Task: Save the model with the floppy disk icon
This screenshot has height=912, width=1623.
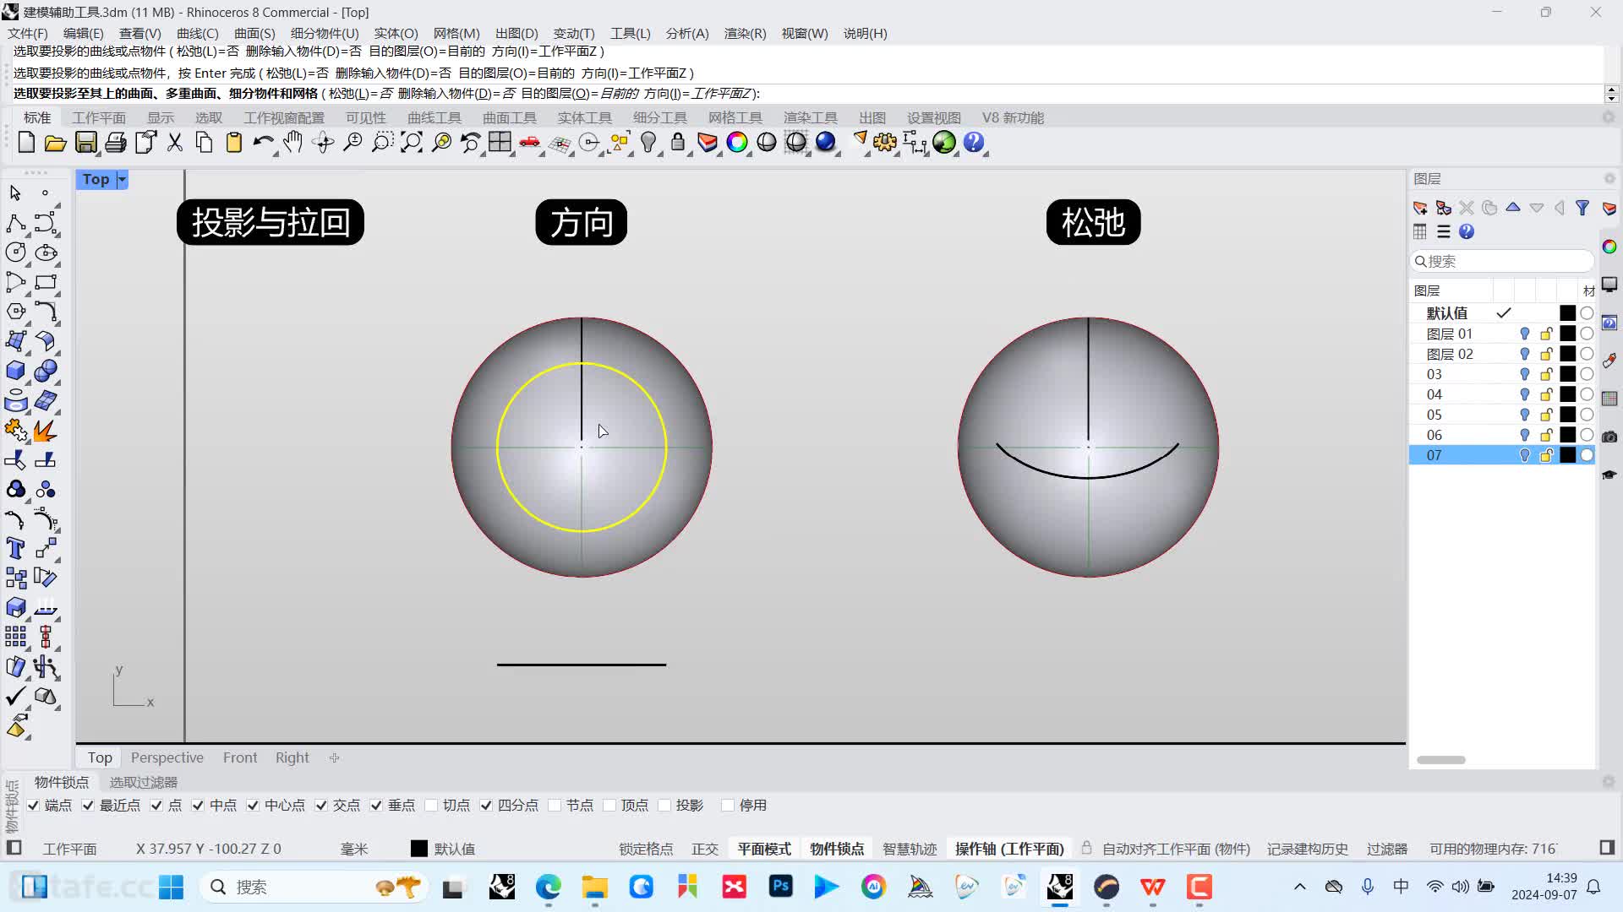Action: pyautogui.click(x=85, y=143)
